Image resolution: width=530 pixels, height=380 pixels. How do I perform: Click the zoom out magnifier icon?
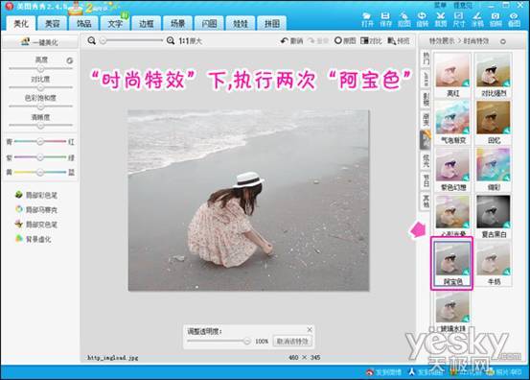pyautogui.click(x=91, y=41)
